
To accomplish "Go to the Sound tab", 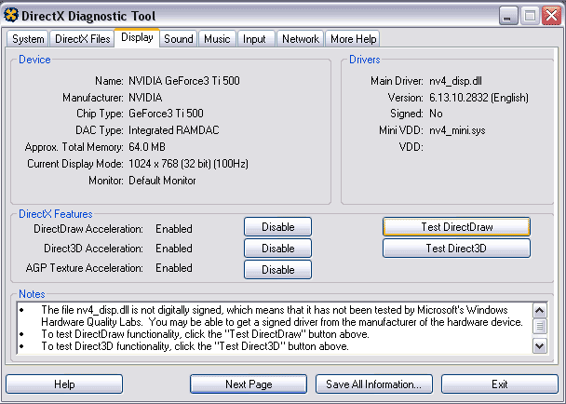I will pos(179,39).
